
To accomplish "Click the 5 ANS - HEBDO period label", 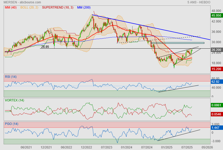I will coord(199,2).
